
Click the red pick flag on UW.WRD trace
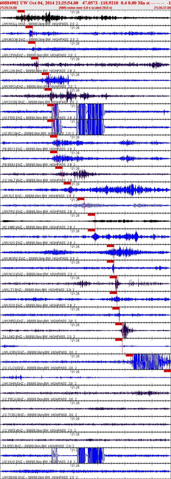click(x=116, y=308)
